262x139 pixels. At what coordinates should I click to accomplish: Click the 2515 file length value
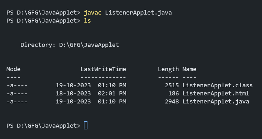pos(172,85)
